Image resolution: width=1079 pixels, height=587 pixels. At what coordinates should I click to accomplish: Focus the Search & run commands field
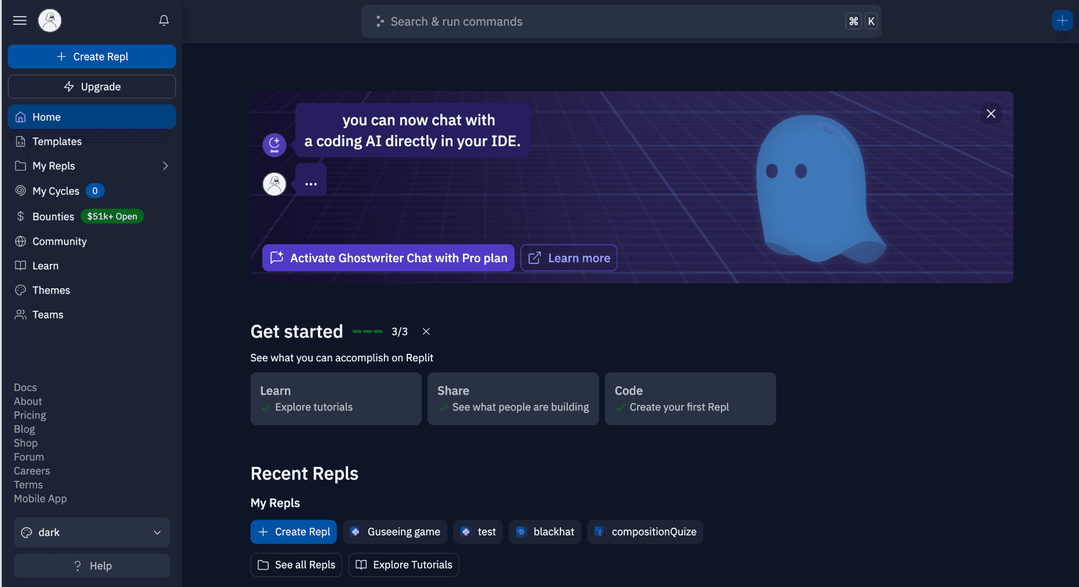coord(621,21)
